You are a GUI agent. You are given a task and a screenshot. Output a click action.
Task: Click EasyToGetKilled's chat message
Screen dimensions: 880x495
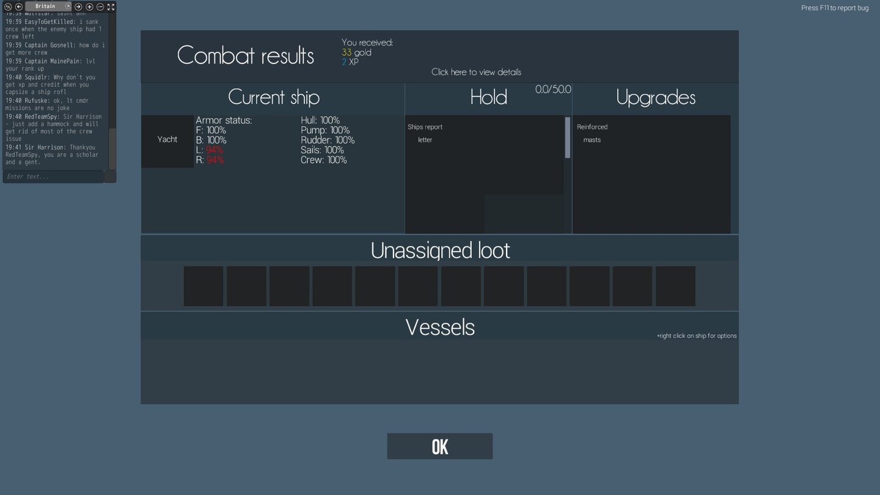54,29
